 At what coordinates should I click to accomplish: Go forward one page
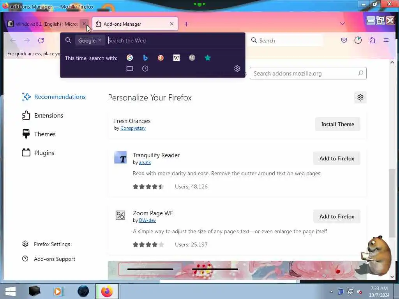point(27,40)
